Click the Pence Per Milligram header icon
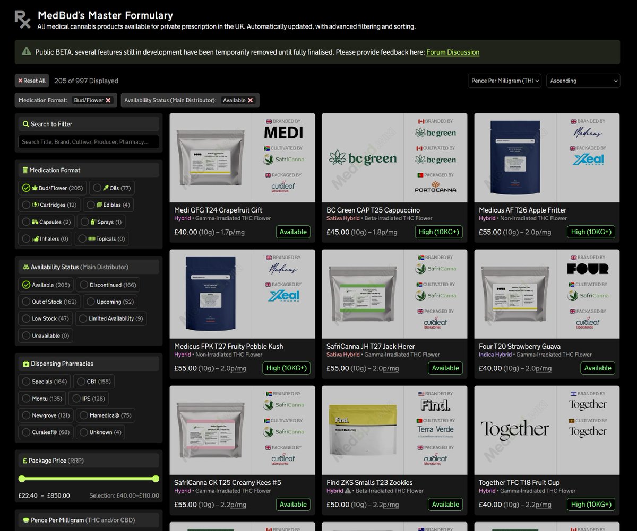The height and width of the screenshot is (531, 637). tap(25, 520)
